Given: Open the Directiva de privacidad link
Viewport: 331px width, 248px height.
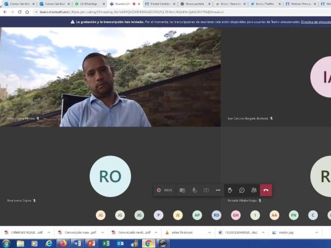Looking at the screenshot, I should (x=316, y=22).
